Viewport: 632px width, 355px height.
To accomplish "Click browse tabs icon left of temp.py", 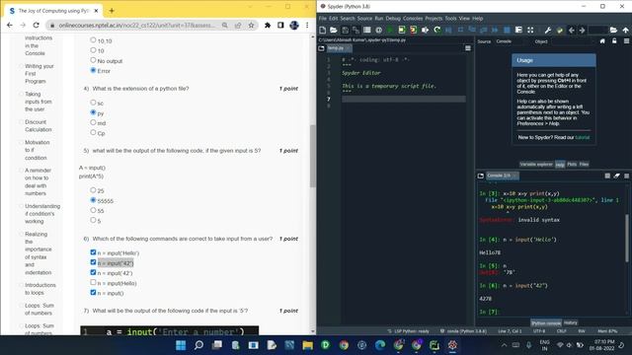I will tap(321, 48).
